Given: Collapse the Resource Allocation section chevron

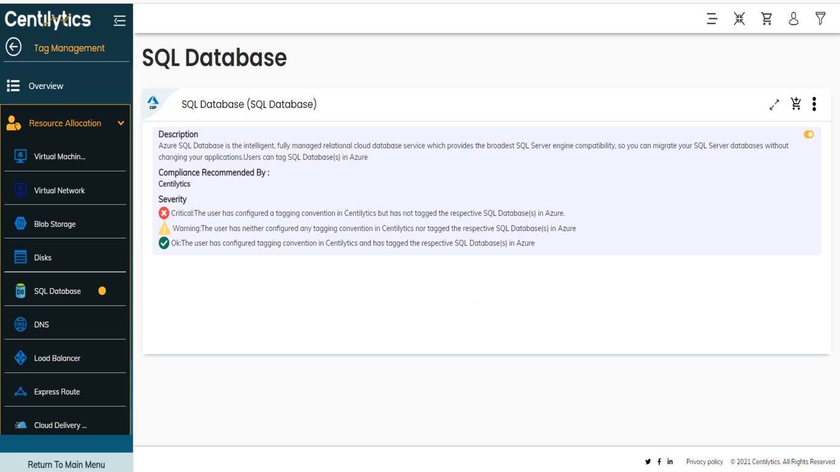Looking at the screenshot, I should [x=121, y=123].
